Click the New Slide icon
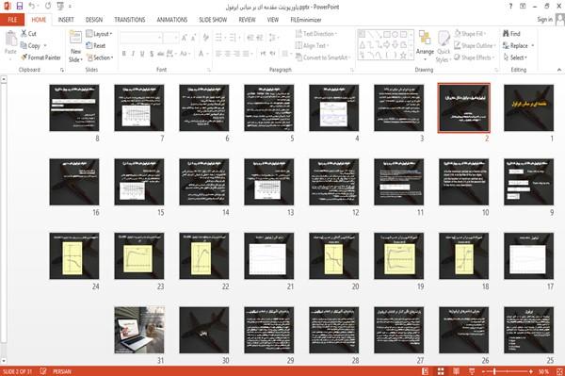 point(75,38)
